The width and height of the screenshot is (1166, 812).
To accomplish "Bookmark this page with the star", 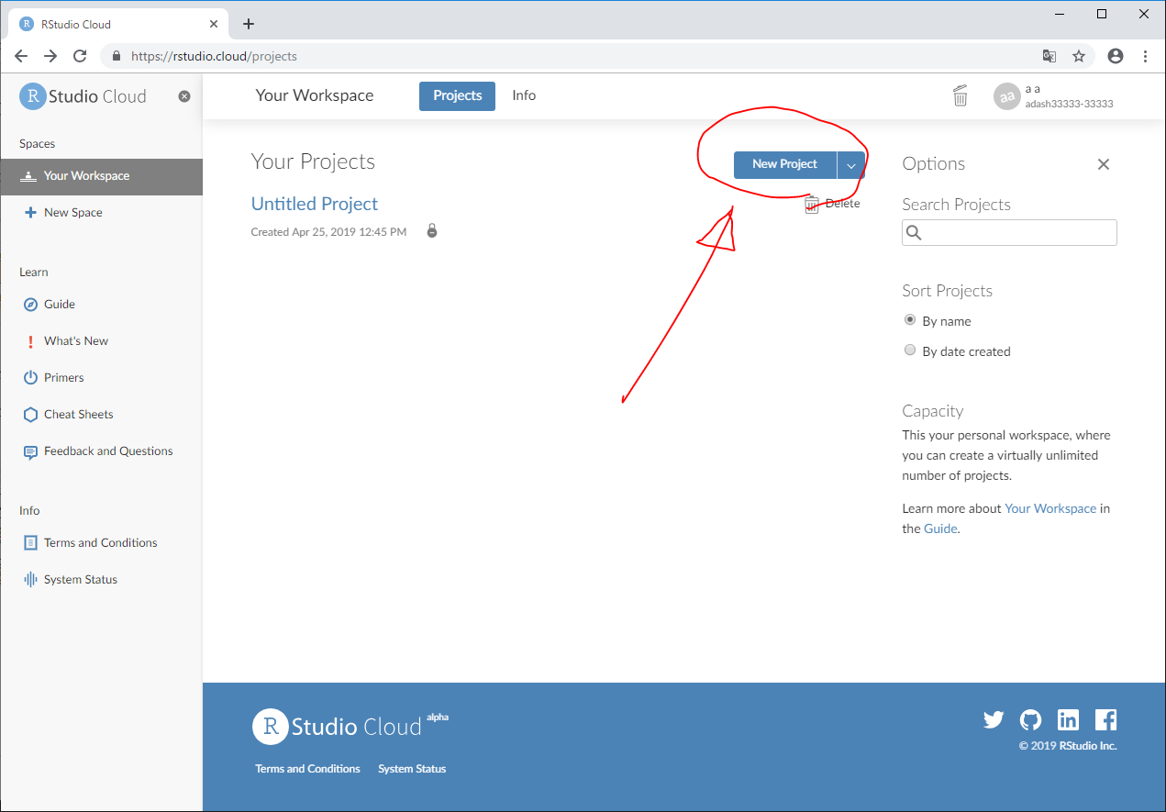I will (1079, 56).
